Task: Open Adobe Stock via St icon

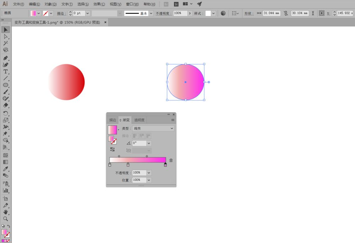Action: point(176,4)
